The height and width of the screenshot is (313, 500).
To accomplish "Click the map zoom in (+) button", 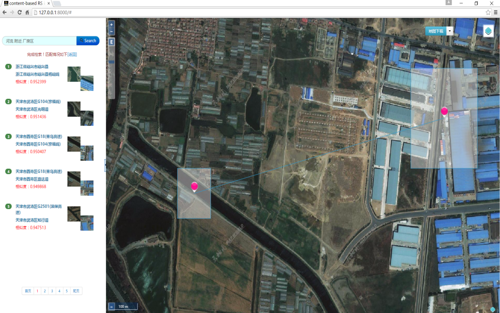I will click(111, 24).
